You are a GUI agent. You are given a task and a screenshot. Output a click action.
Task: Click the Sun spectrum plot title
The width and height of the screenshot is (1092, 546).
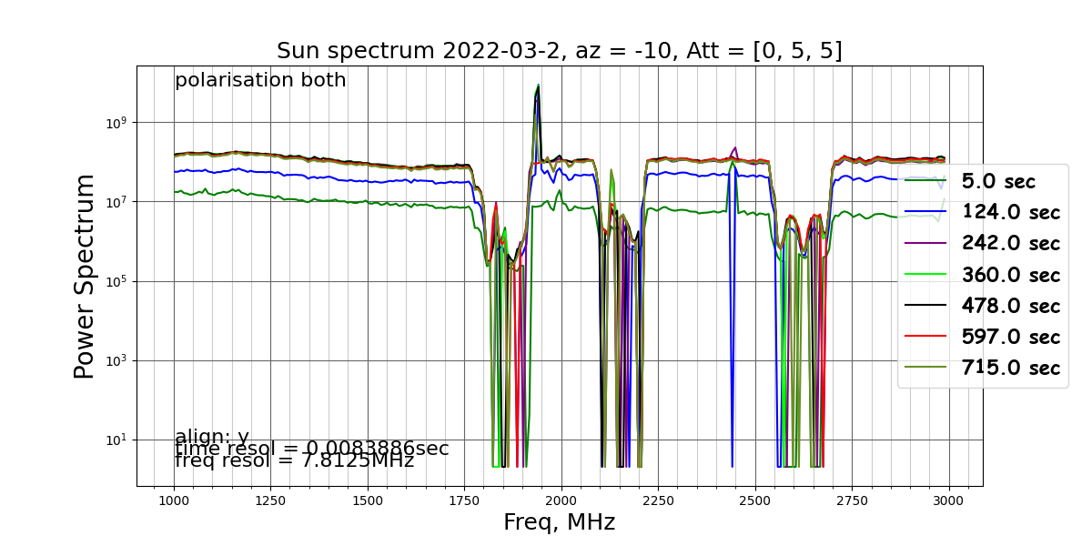pyautogui.click(x=560, y=51)
